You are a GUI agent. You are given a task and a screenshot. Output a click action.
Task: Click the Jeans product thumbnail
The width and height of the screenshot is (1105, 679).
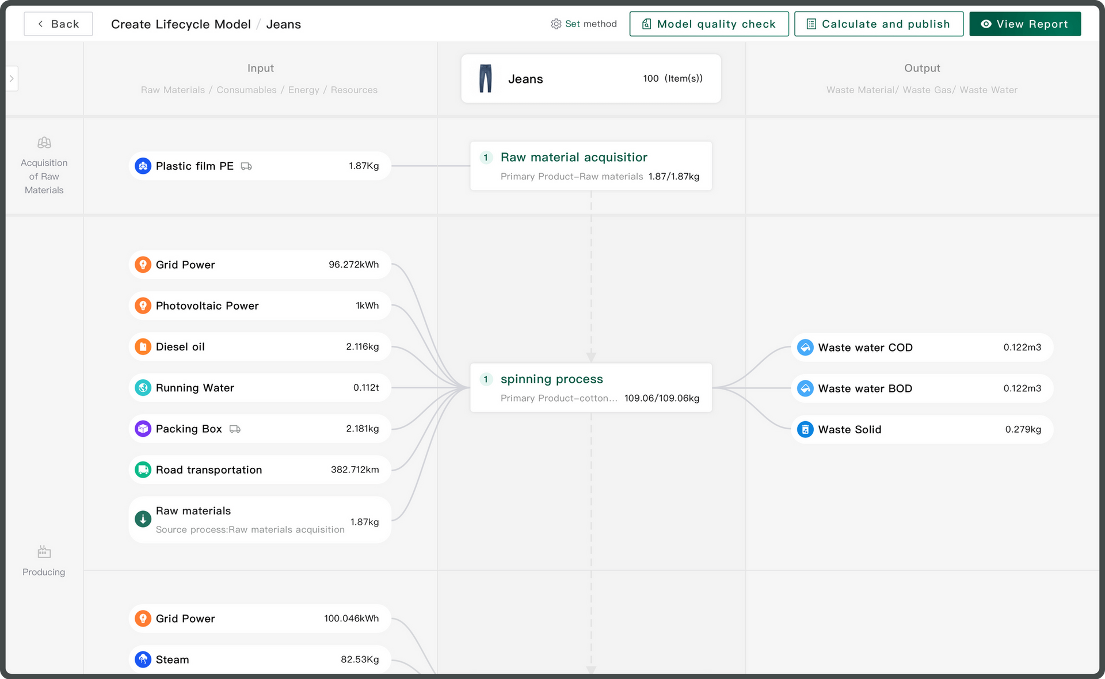[486, 79]
